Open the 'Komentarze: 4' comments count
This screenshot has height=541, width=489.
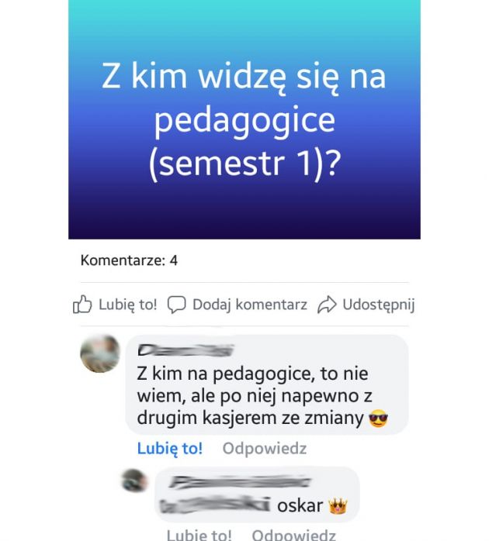(129, 260)
